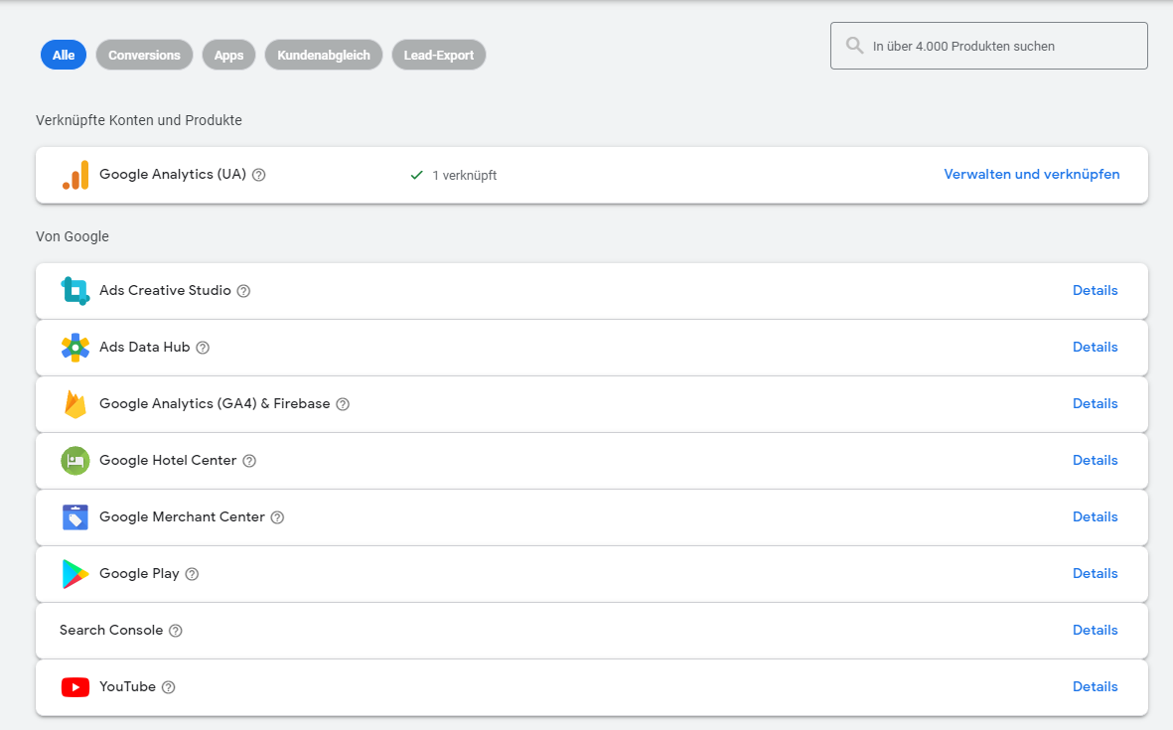Click the YouTube label
1173x730 pixels.
pyautogui.click(x=128, y=686)
